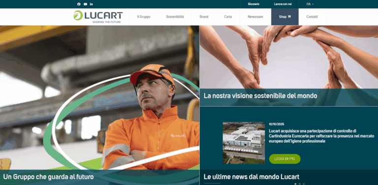Select the second news carousel dot
This screenshot has height=185, width=378.
(300, 184)
